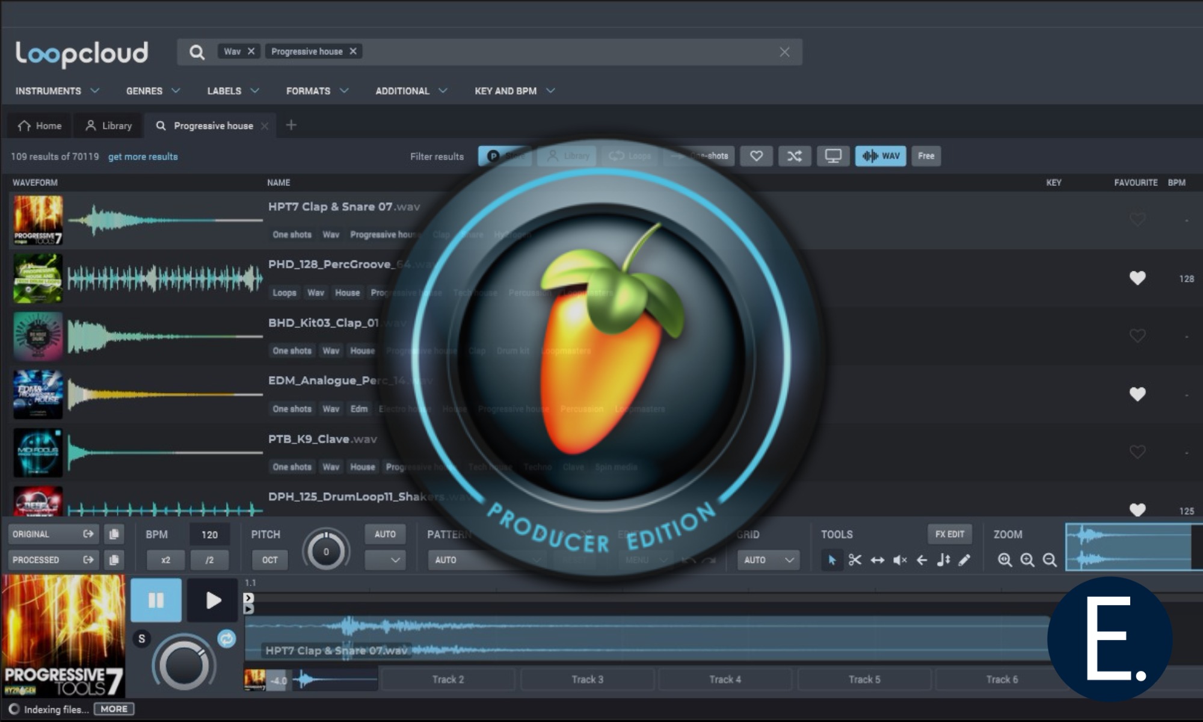Viewport: 1203px width, 722px height.
Task: Open the key dropdown under AUTO
Action: (385, 560)
